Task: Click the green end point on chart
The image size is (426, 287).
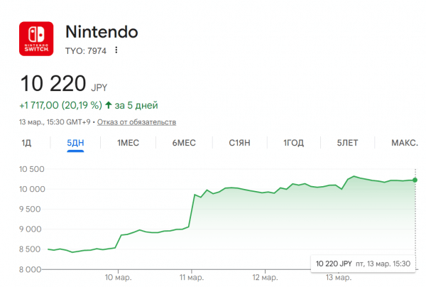Action: pos(415,180)
